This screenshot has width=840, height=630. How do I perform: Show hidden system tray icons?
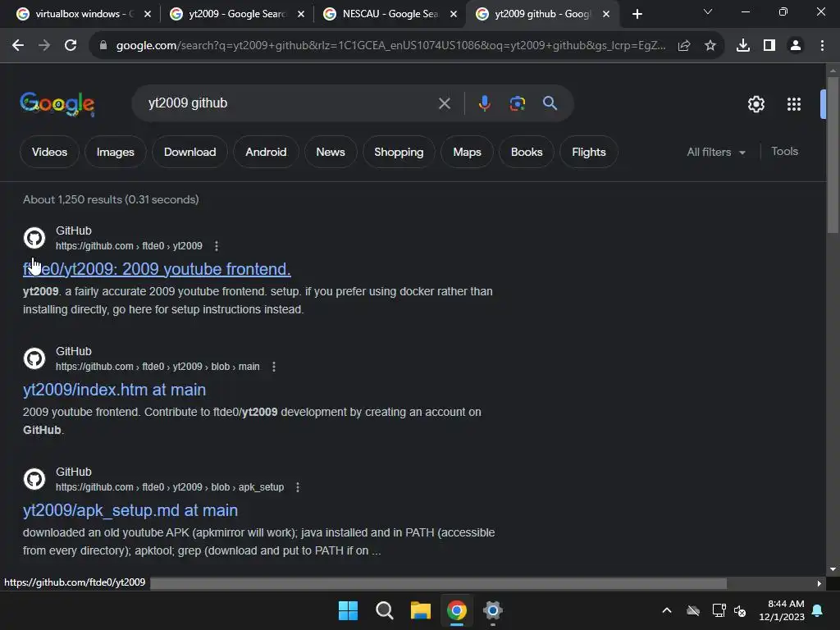667,610
